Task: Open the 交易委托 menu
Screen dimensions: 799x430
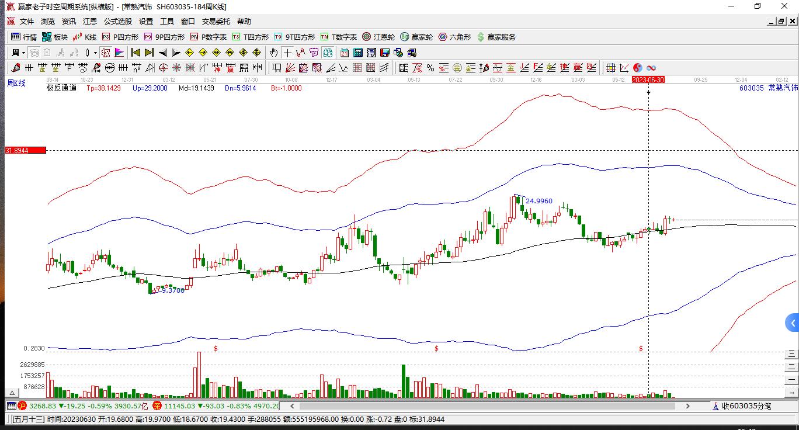Action: pyautogui.click(x=216, y=22)
